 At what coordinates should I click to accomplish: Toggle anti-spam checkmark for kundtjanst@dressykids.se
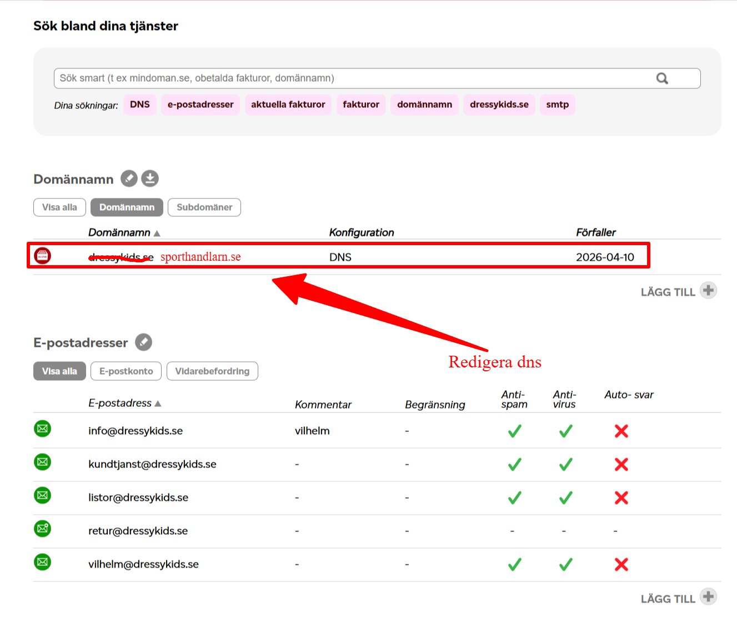point(514,465)
